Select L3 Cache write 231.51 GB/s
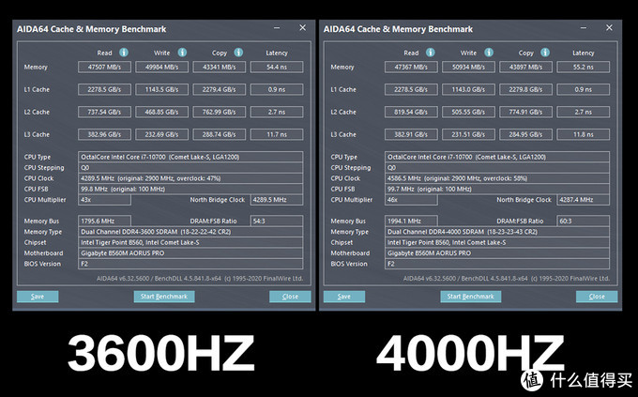Image resolution: width=638 pixels, height=397 pixels. coord(469,134)
